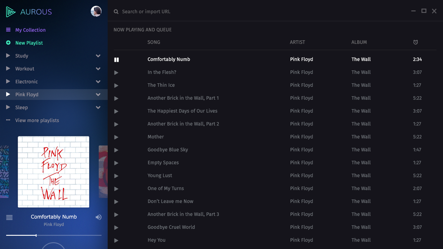Select the Electronic playlist label
The image size is (443, 249).
click(x=27, y=82)
